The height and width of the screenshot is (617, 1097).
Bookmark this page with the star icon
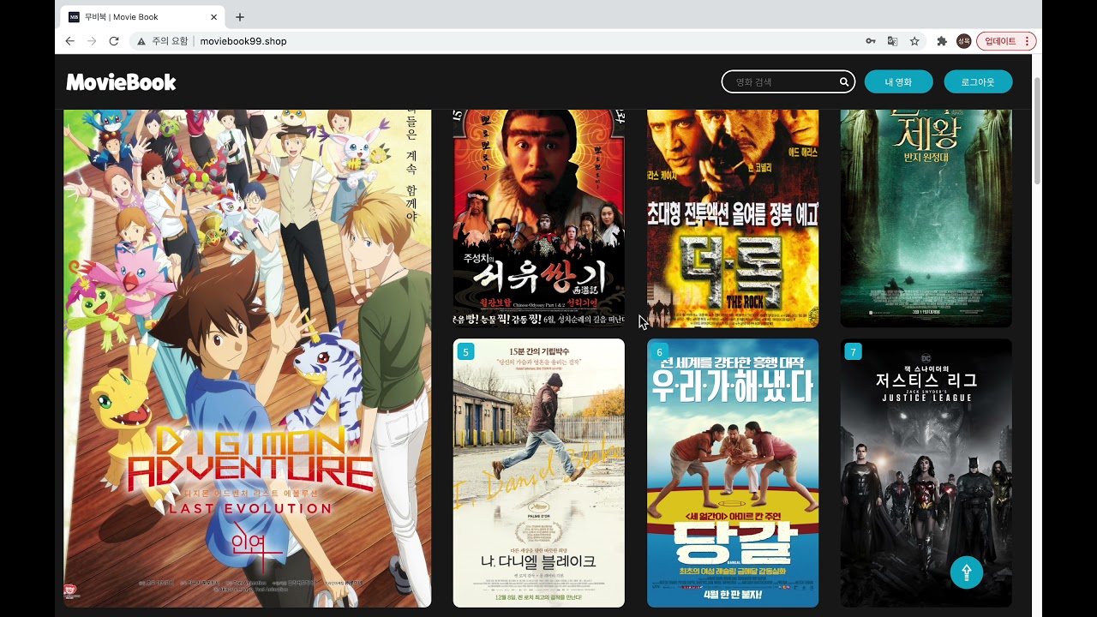pyautogui.click(x=914, y=41)
